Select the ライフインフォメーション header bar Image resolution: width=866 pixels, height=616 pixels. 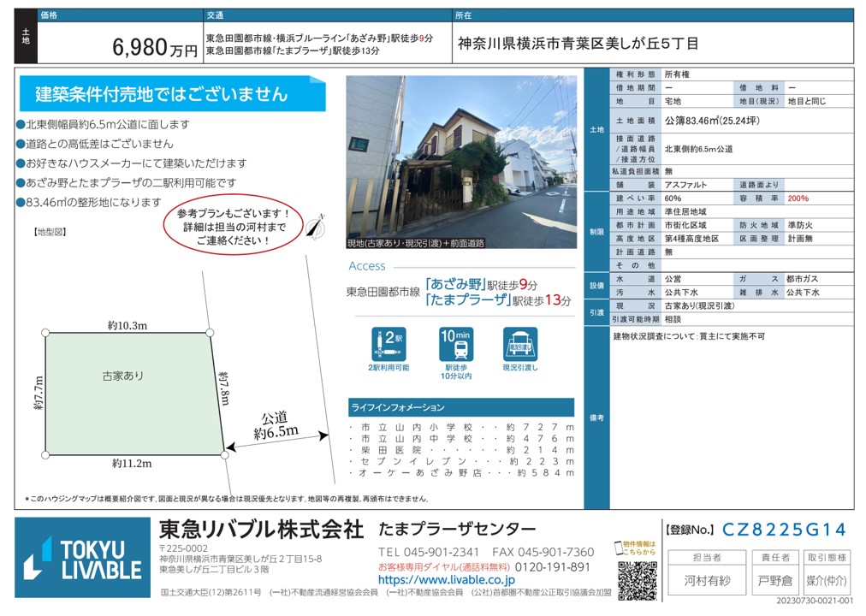pyautogui.click(x=460, y=407)
